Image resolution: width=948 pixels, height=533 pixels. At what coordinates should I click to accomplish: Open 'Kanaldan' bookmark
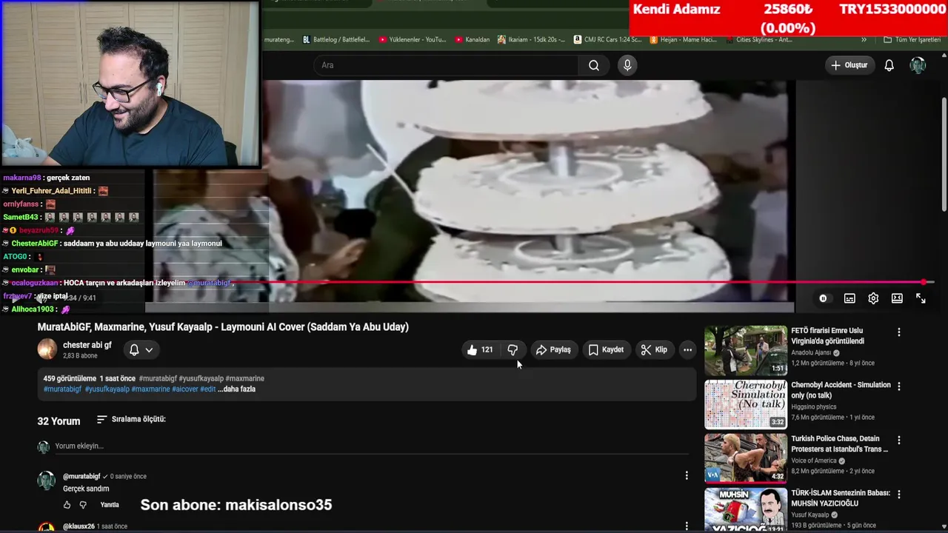[x=473, y=39]
